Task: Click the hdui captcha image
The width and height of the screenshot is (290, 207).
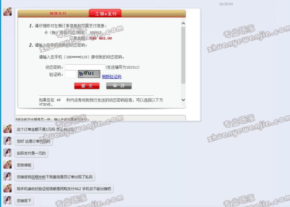Action: pyautogui.click(x=89, y=74)
